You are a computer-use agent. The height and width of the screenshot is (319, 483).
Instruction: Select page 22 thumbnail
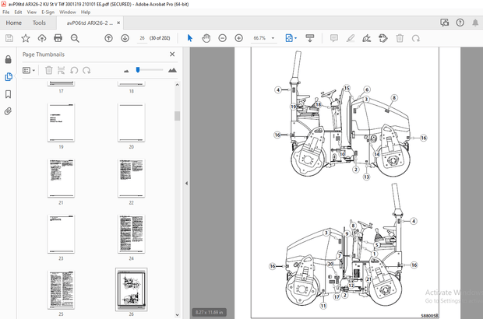(x=131, y=178)
